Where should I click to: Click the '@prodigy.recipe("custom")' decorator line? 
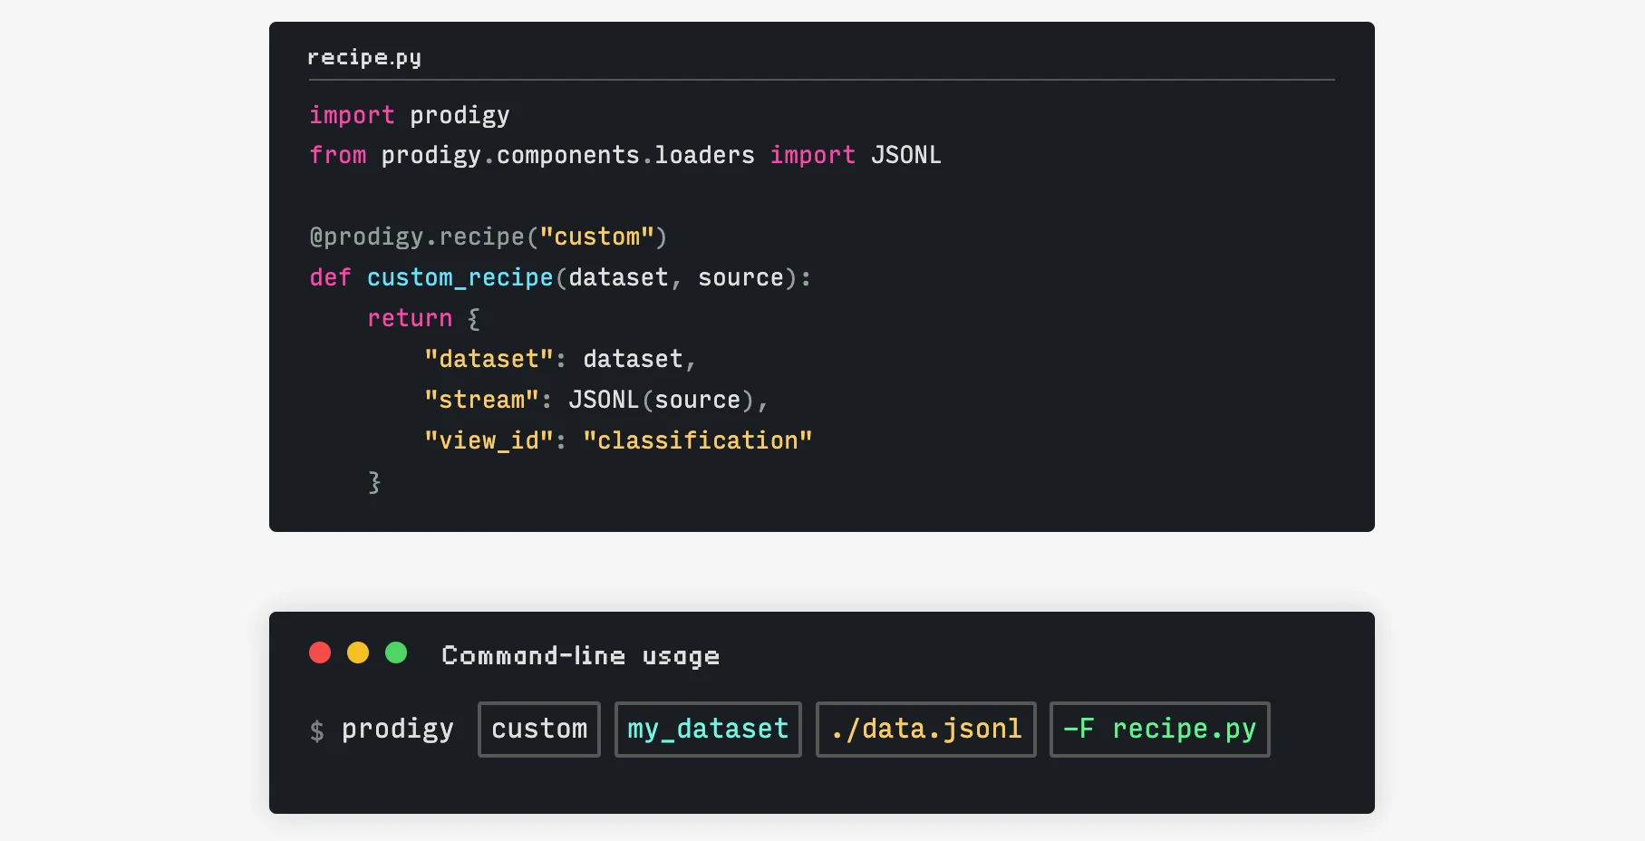[489, 237]
